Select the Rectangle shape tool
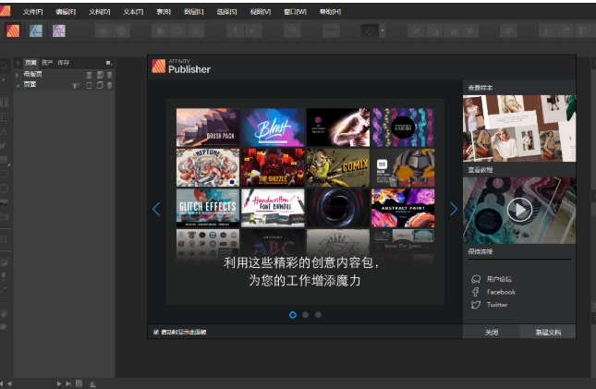Screen dimensions: 596x389 [5, 160]
